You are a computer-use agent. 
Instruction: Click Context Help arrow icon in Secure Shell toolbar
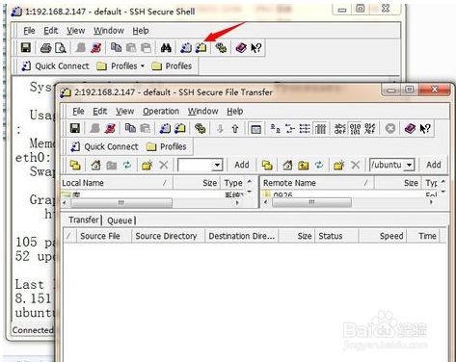pos(256,48)
